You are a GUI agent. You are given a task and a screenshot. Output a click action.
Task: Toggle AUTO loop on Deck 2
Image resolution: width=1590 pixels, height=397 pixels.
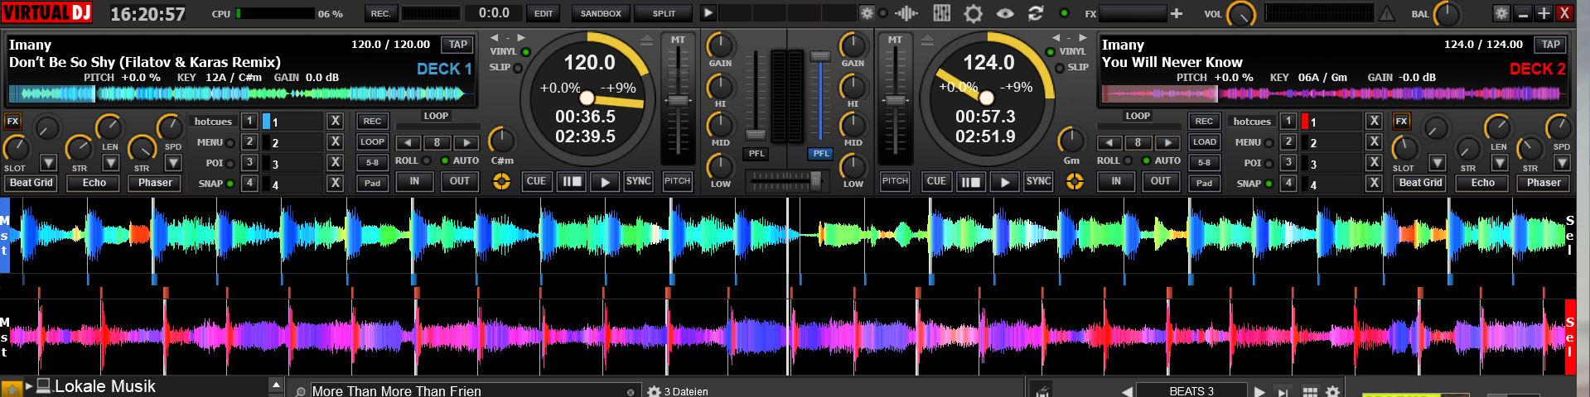[1146, 160]
